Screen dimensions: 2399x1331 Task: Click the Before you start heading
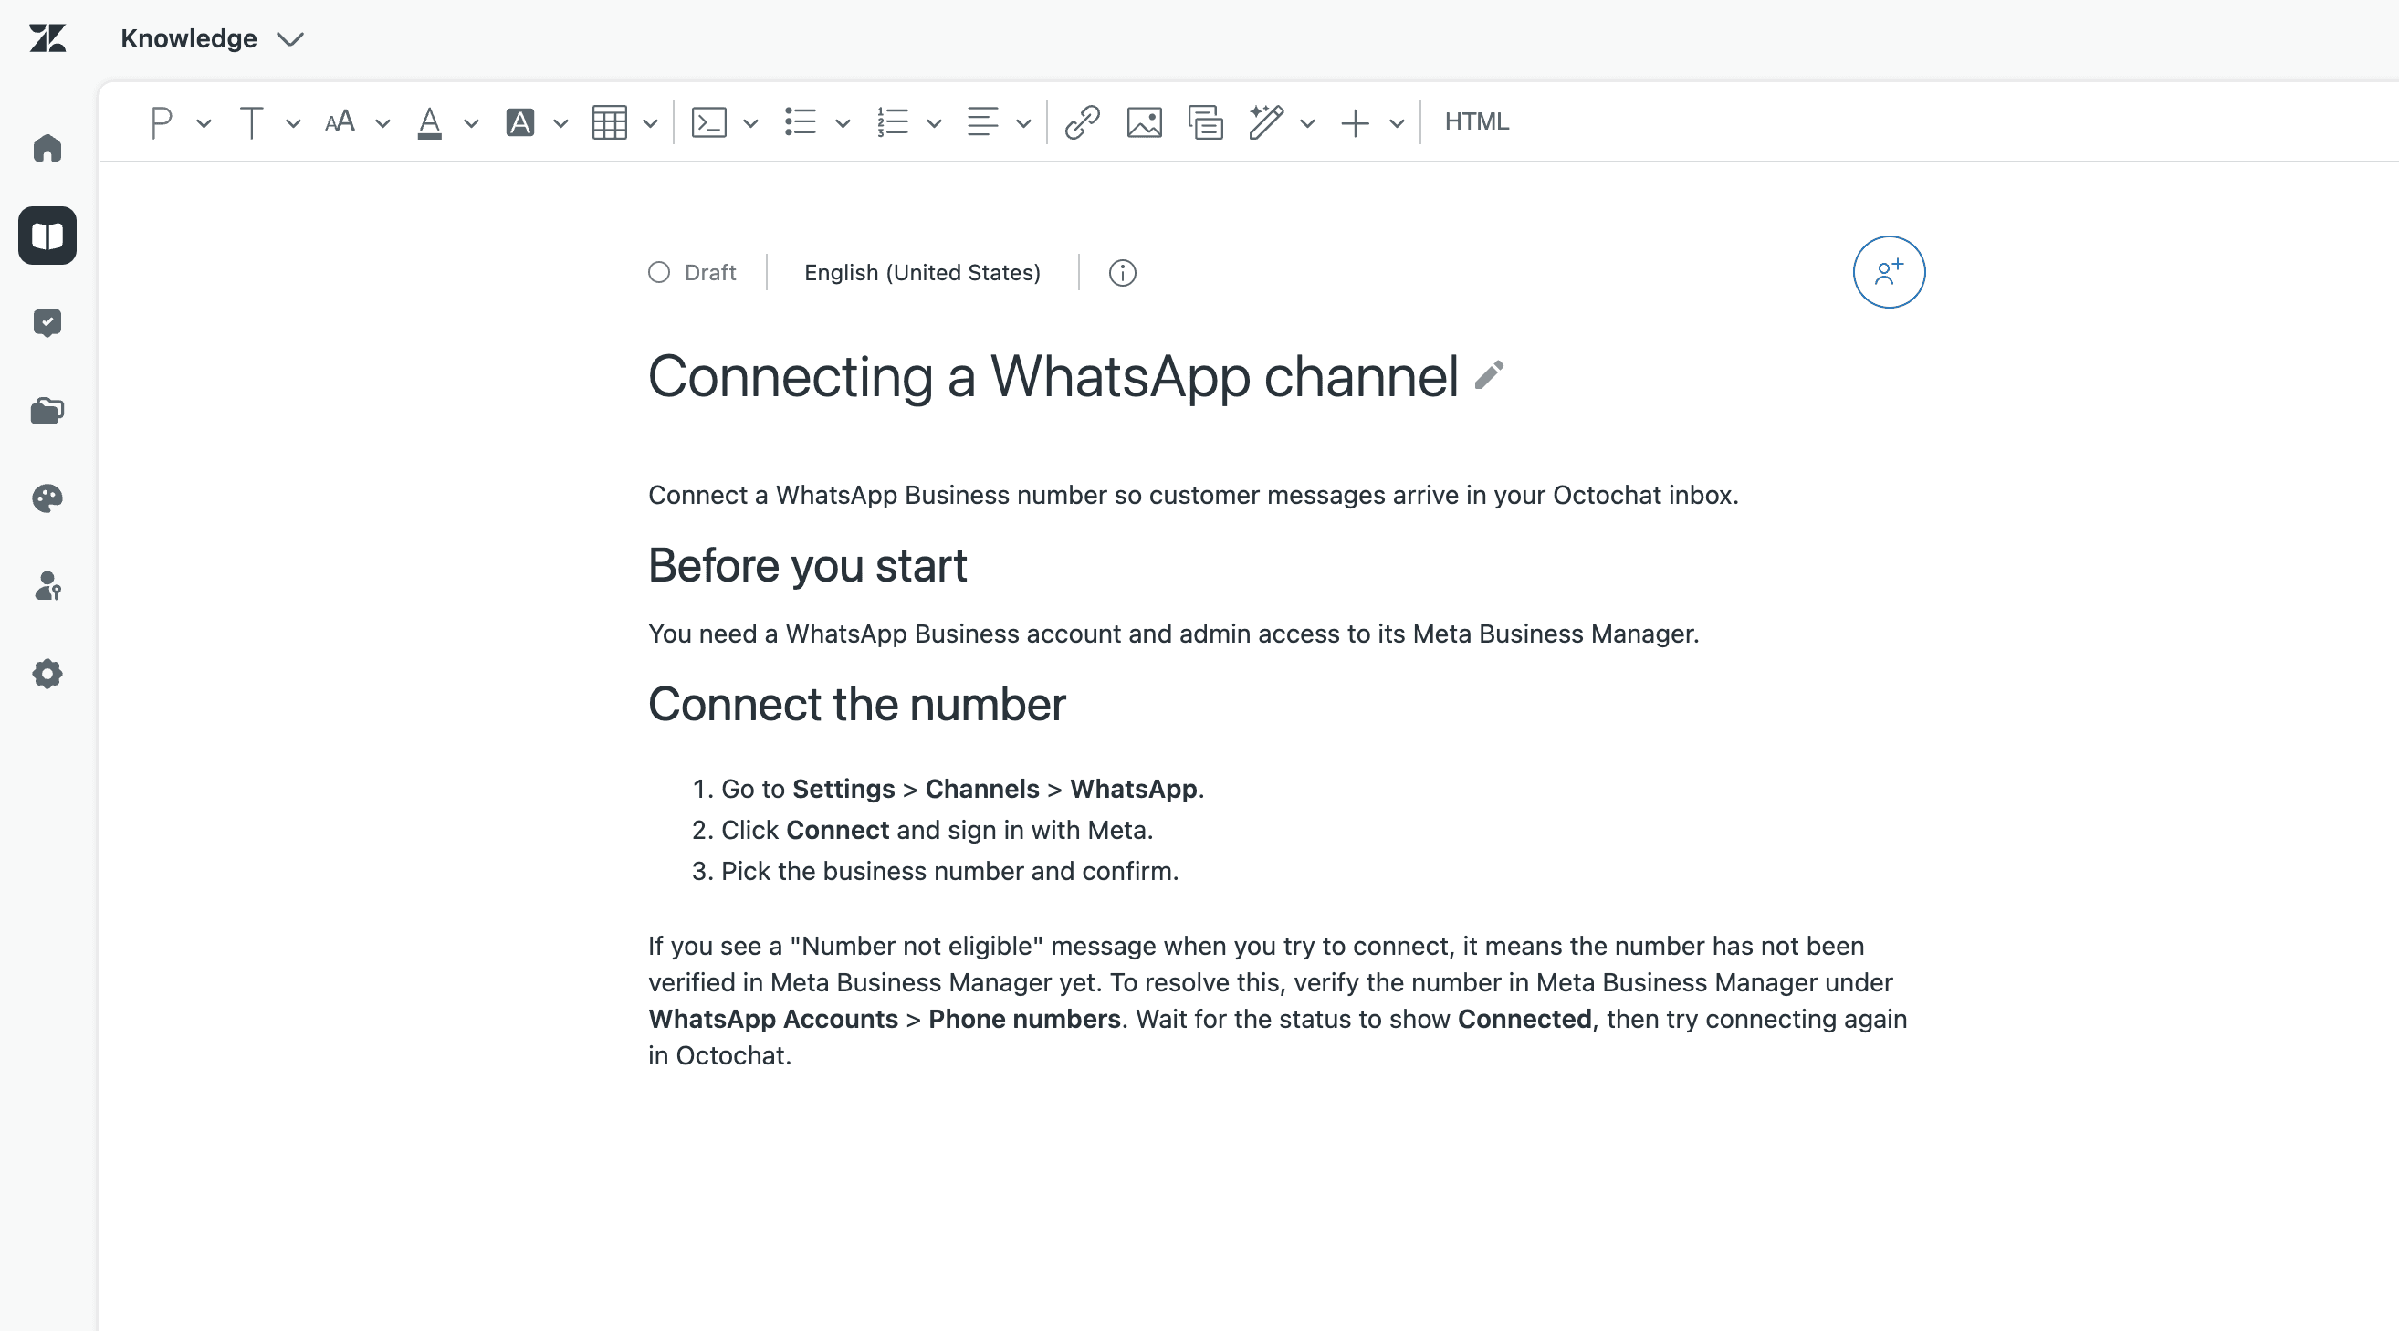click(x=808, y=565)
